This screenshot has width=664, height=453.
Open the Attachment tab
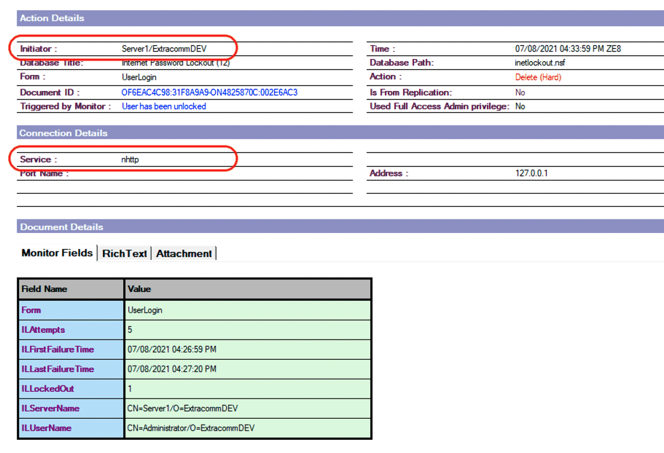(x=184, y=253)
